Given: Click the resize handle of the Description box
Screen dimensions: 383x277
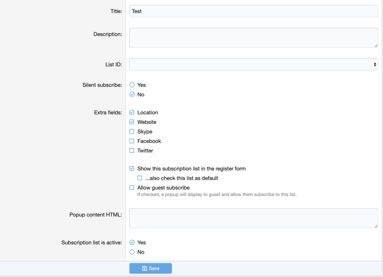Looking at the screenshot, I should (x=376, y=45).
